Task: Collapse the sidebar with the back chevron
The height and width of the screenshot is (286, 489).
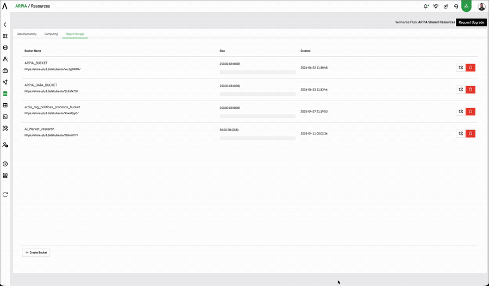Action: point(5,24)
